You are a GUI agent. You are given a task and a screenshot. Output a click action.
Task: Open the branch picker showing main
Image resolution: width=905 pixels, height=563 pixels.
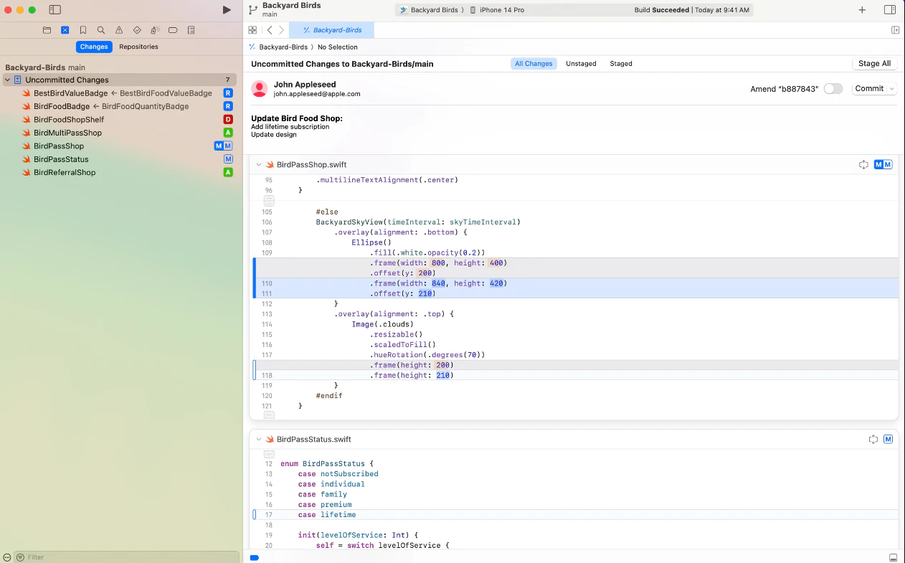pos(252,9)
